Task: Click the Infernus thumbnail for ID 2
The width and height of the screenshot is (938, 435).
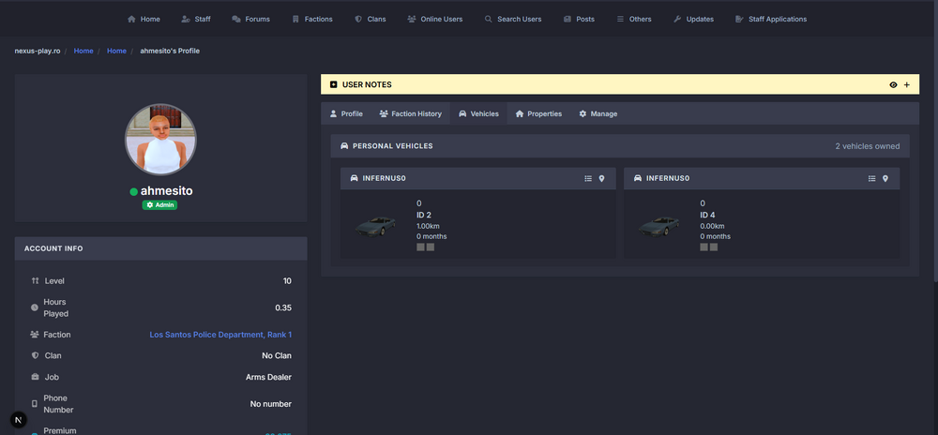Action: click(x=375, y=227)
